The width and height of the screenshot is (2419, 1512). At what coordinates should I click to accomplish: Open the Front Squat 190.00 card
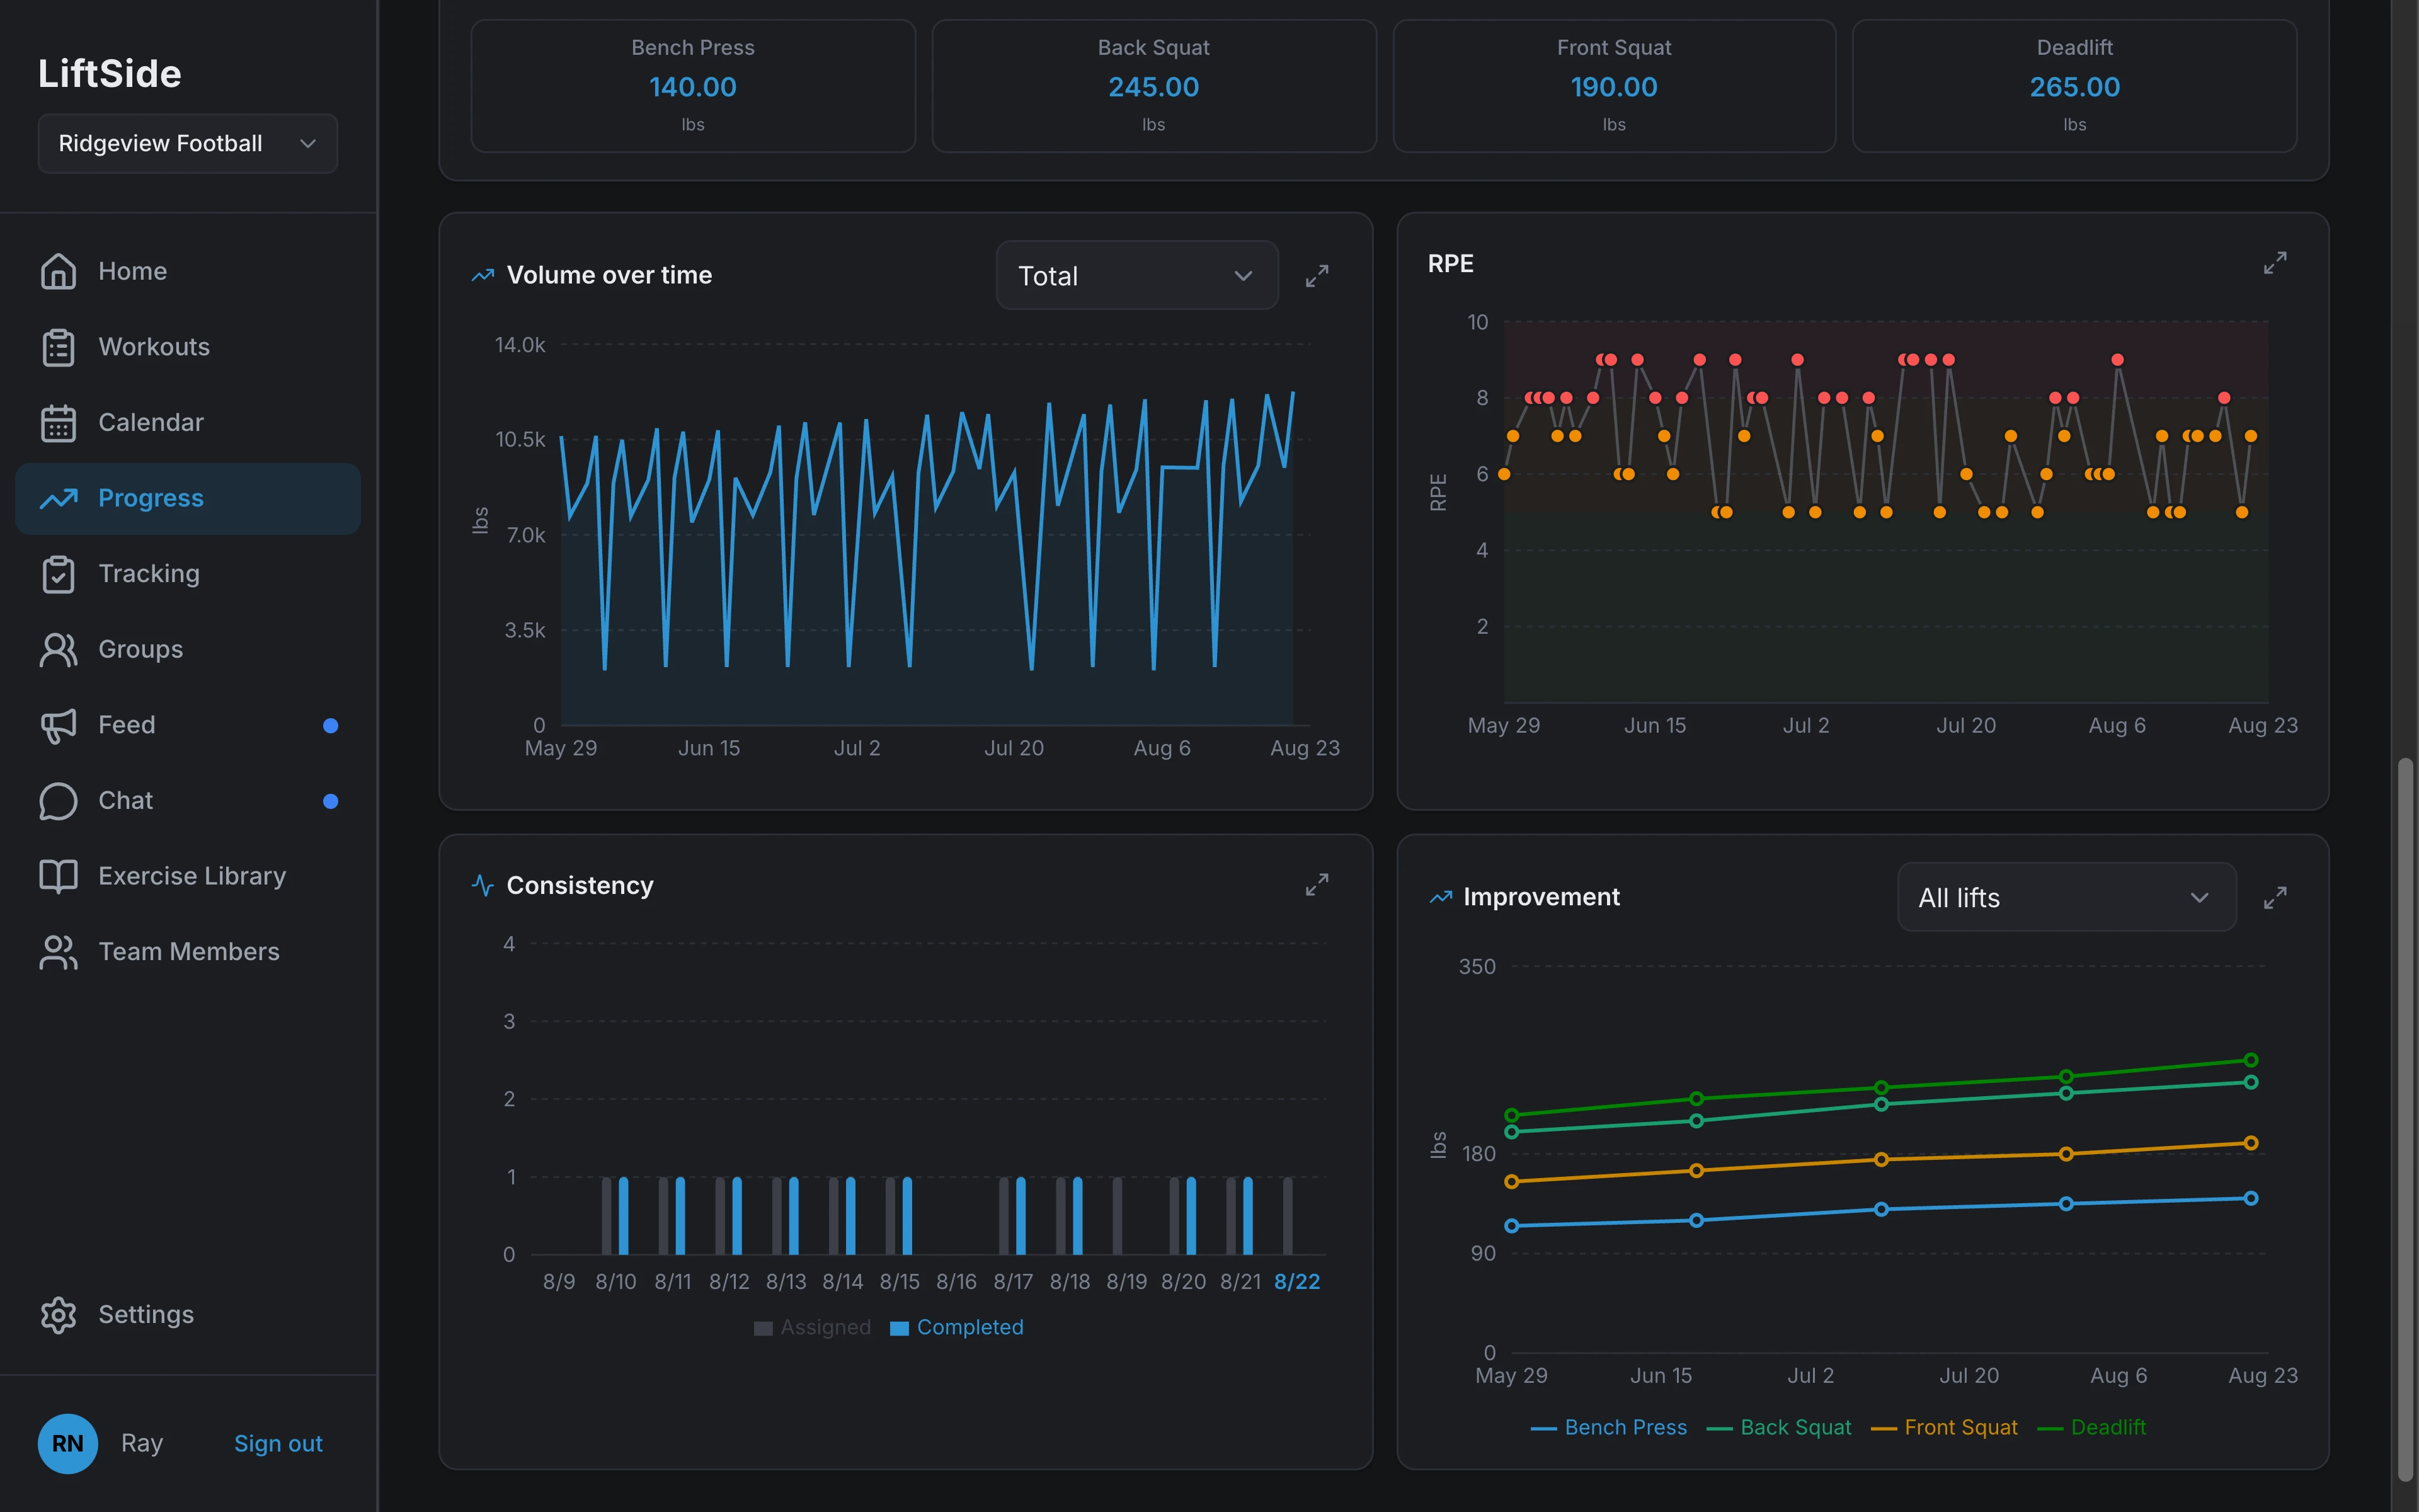pyautogui.click(x=1615, y=86)
